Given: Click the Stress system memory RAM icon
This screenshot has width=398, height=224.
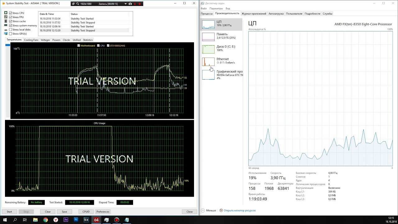Looking at the screenshot, I should 6,26.
